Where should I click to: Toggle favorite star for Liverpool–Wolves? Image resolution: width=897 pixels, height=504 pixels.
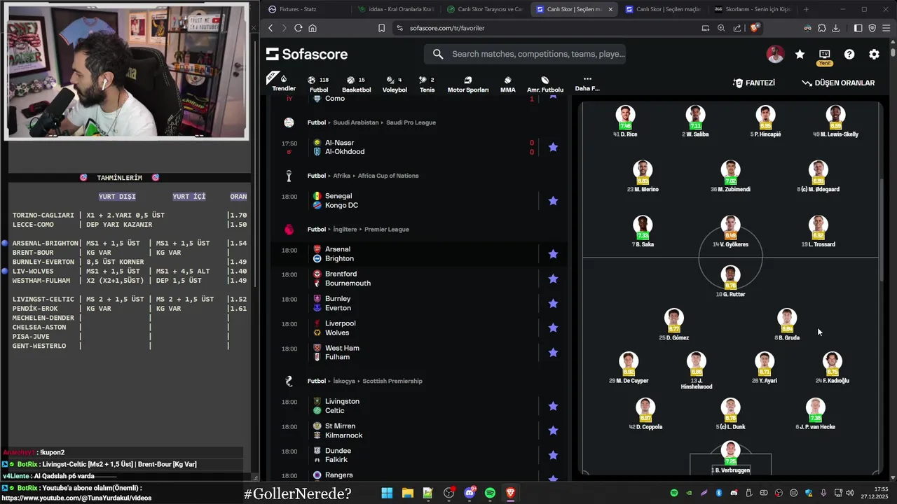point(553,328)
